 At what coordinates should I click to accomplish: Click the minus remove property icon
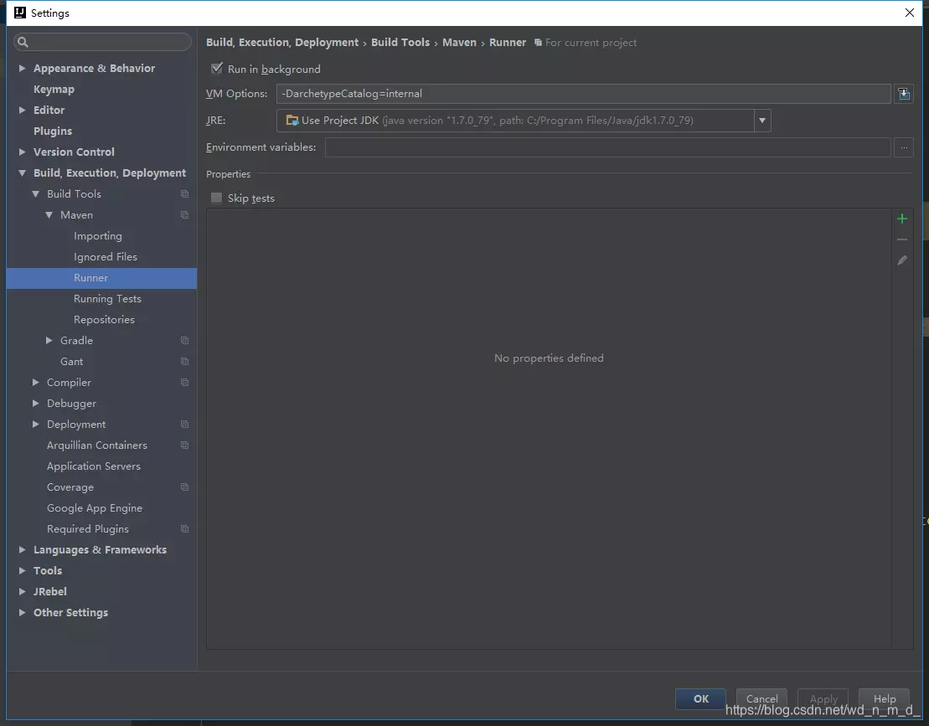point(901,239)
